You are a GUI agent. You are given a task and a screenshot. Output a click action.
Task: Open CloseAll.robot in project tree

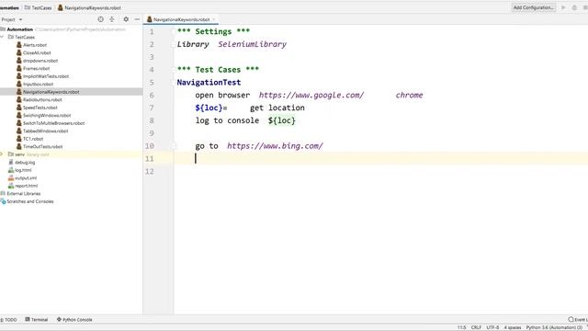tap(37, 53)
